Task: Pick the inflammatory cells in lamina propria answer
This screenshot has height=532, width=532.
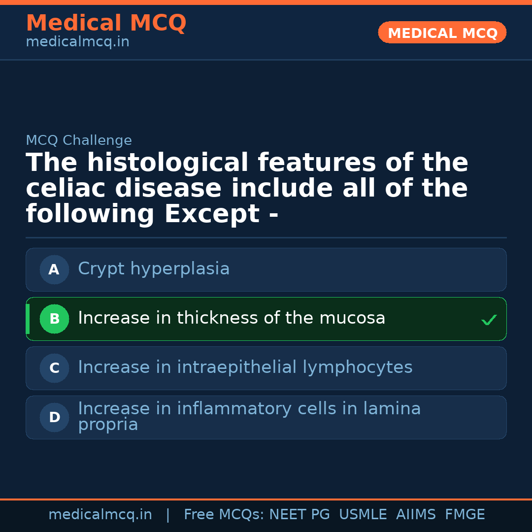Action: coord(249,416)
